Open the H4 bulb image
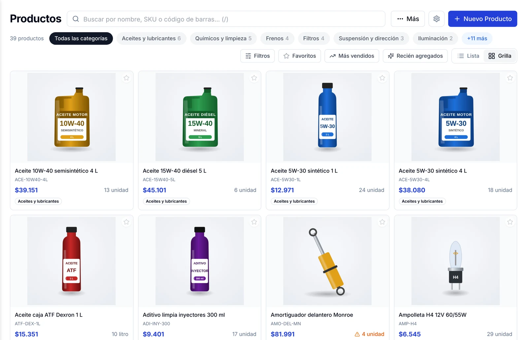528x340 pixels. click(x=455, y=261)
